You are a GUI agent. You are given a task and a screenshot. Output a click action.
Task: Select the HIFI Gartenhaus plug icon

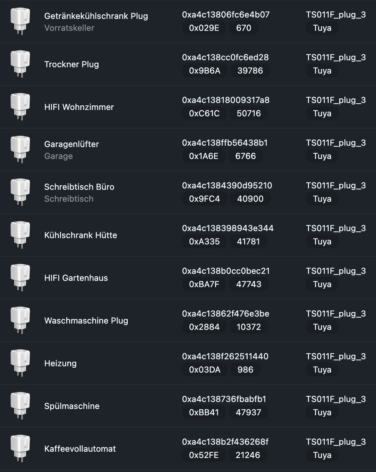tap(20, 278)
